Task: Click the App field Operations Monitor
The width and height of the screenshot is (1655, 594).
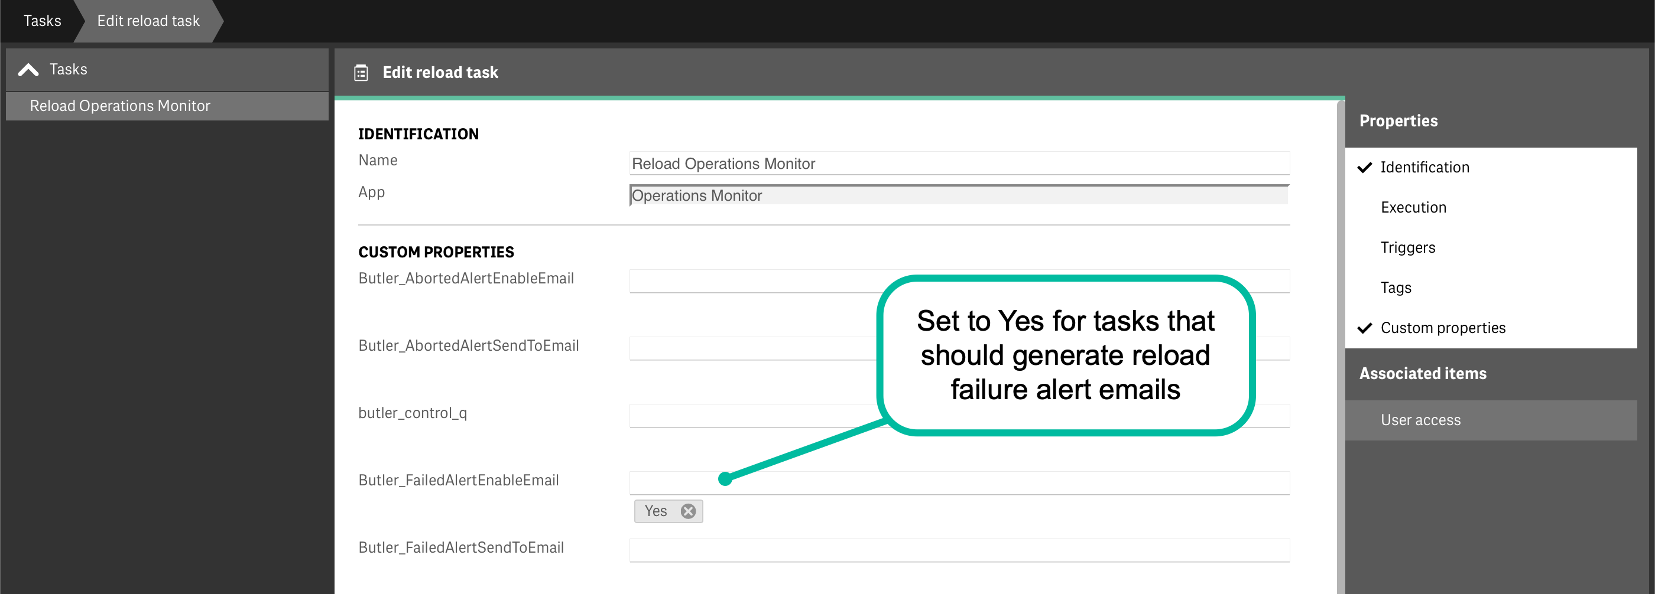Action: [959, 195]
